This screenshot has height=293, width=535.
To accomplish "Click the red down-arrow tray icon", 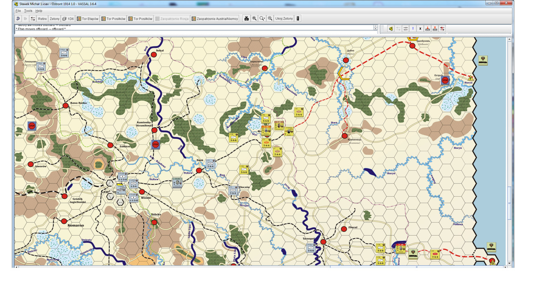I will click(428, 29).
